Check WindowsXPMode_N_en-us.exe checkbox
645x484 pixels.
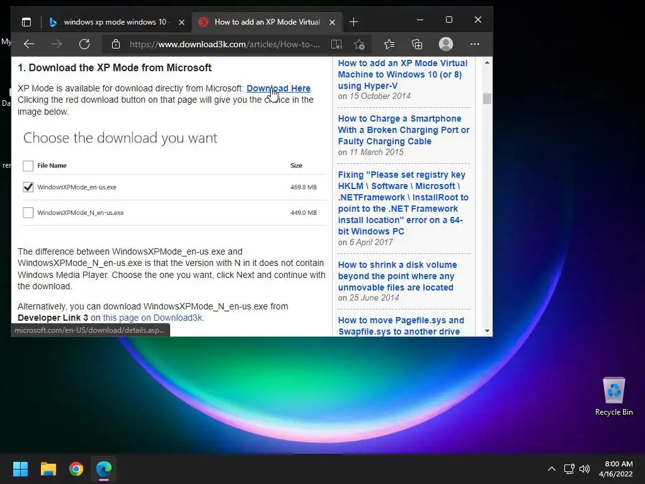(x=28, y=213)
